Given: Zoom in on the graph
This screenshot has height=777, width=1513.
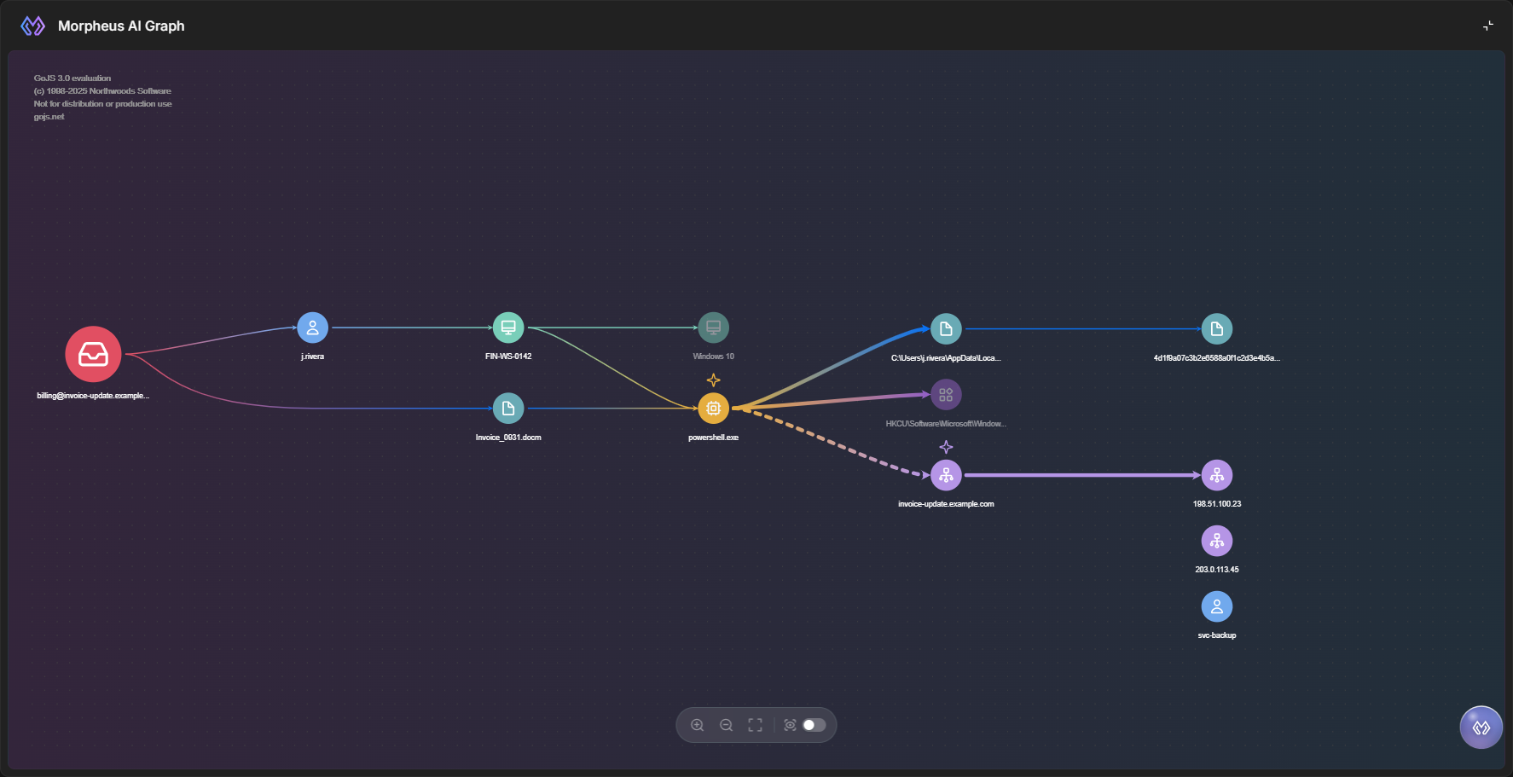Looking at the screenshot, I should pos(697,725).
